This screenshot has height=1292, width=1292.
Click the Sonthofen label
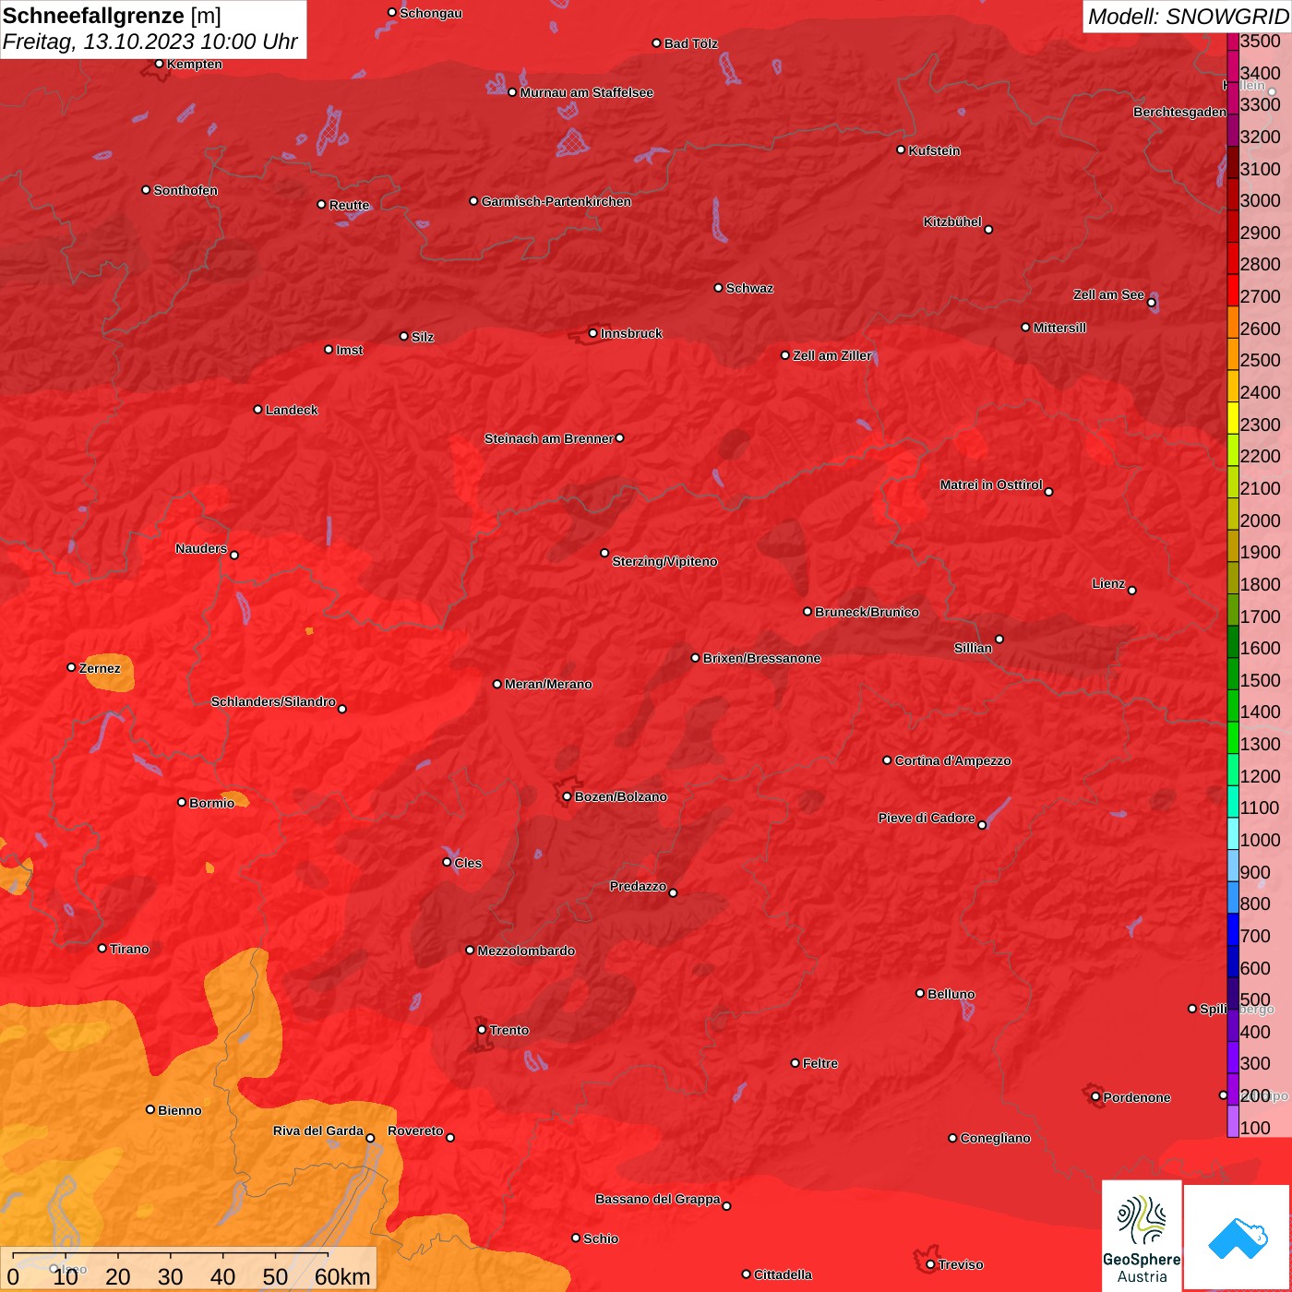(x=185, y=190)
